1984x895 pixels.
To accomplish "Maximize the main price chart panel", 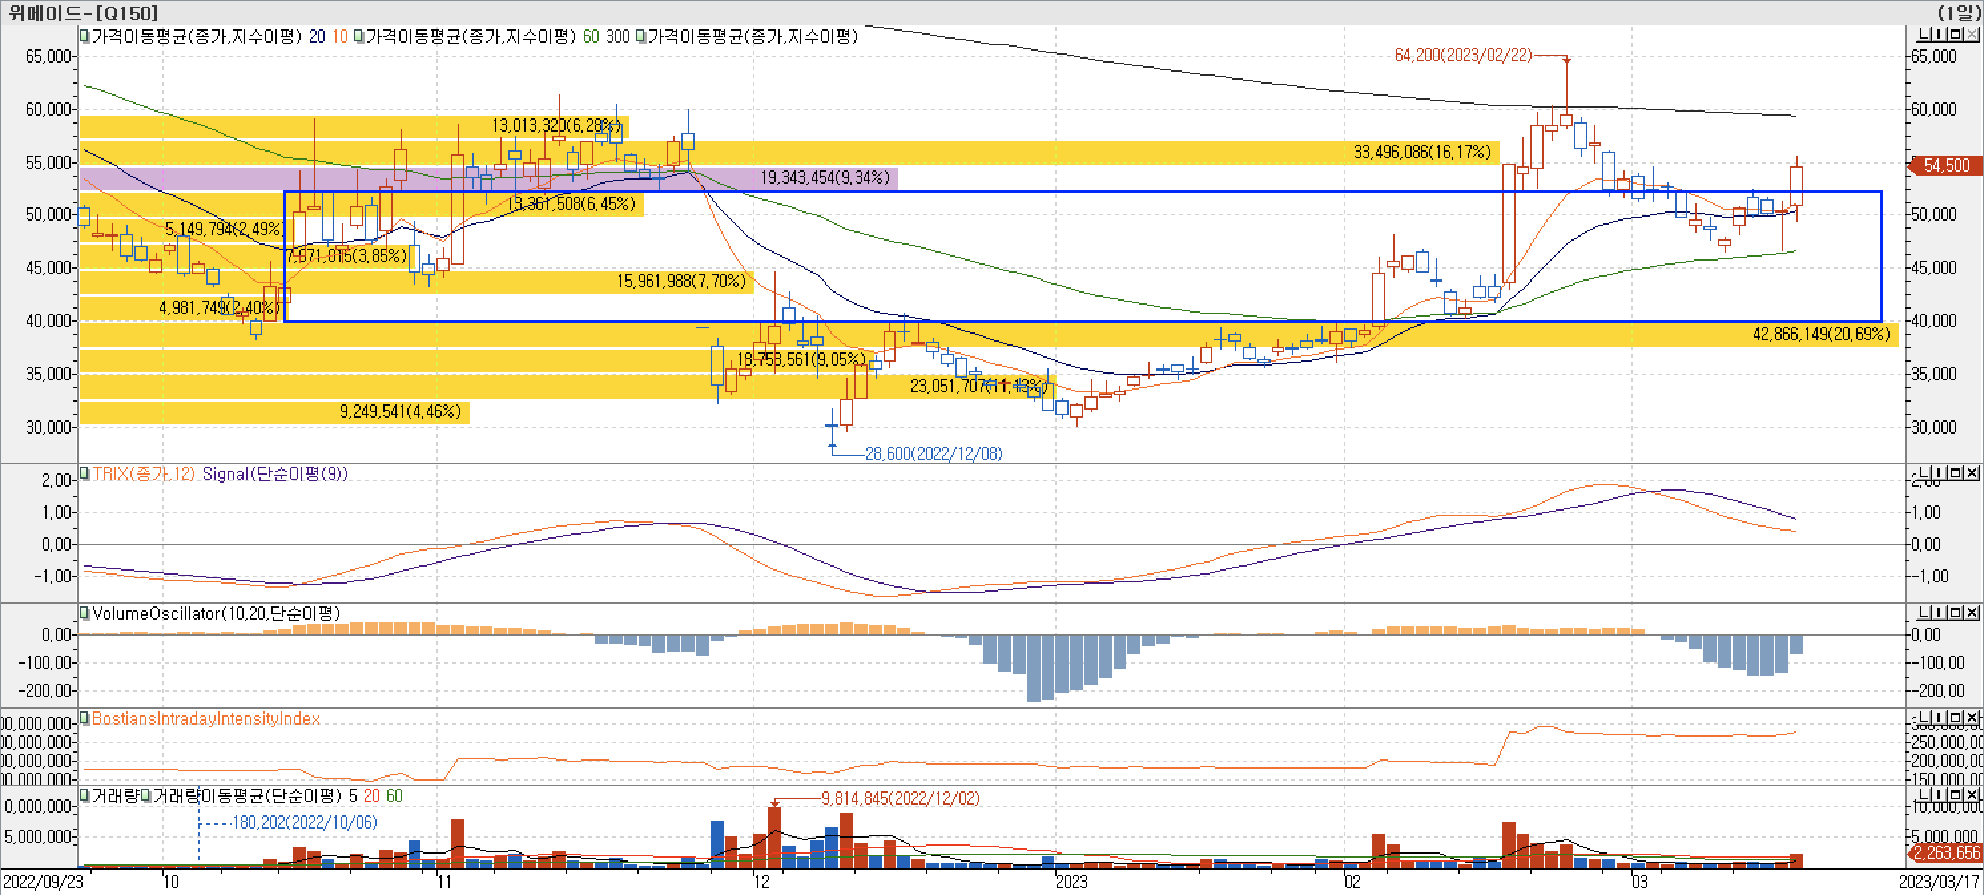I will point(1957,35).
